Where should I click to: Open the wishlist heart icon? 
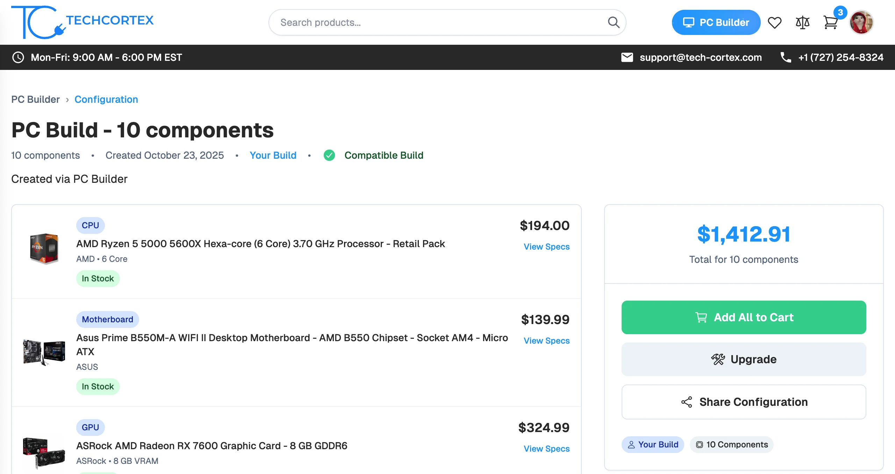[774, 23]
